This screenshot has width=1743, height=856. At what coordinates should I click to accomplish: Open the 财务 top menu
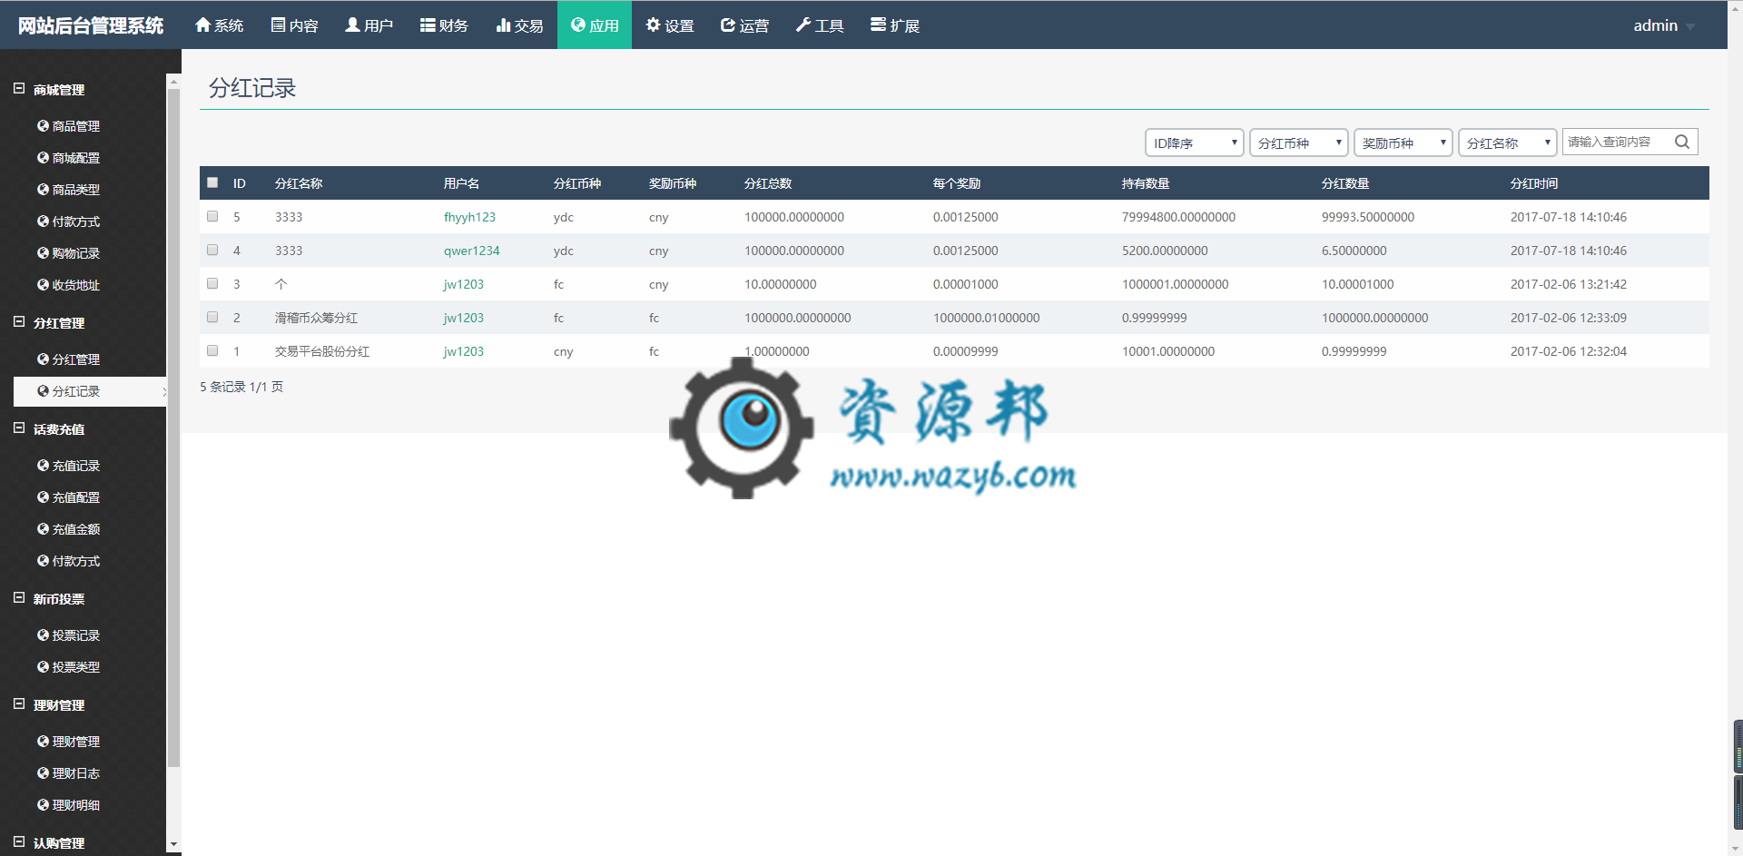pyautogui.click(x=445, y=25)
